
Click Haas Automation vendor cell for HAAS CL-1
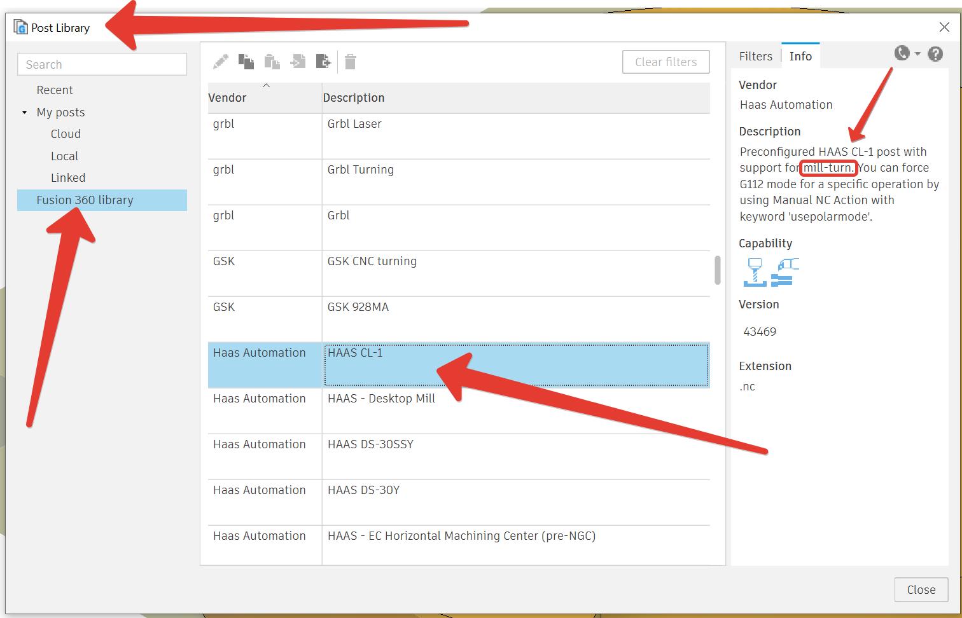coord(265,365)
